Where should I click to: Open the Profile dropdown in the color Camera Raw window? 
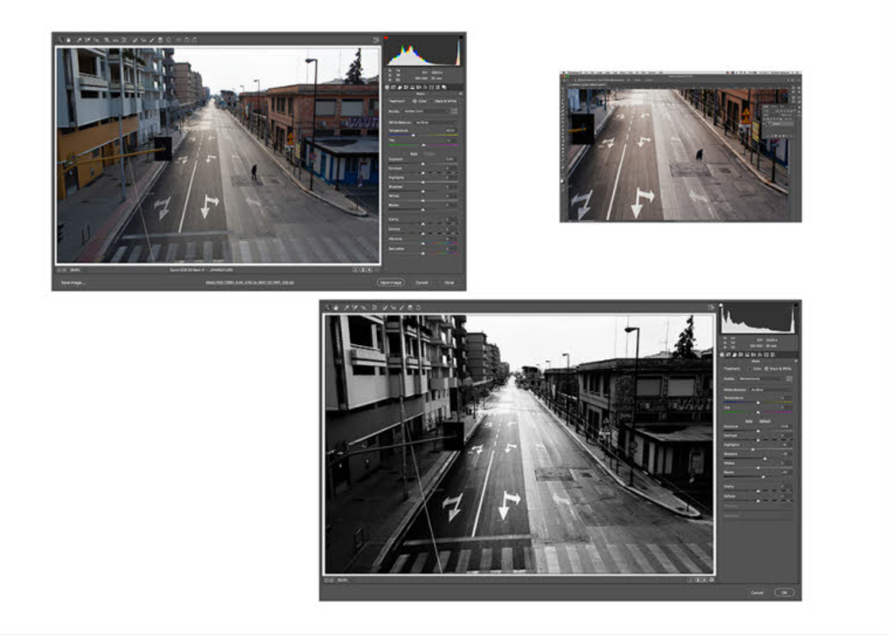426,111
